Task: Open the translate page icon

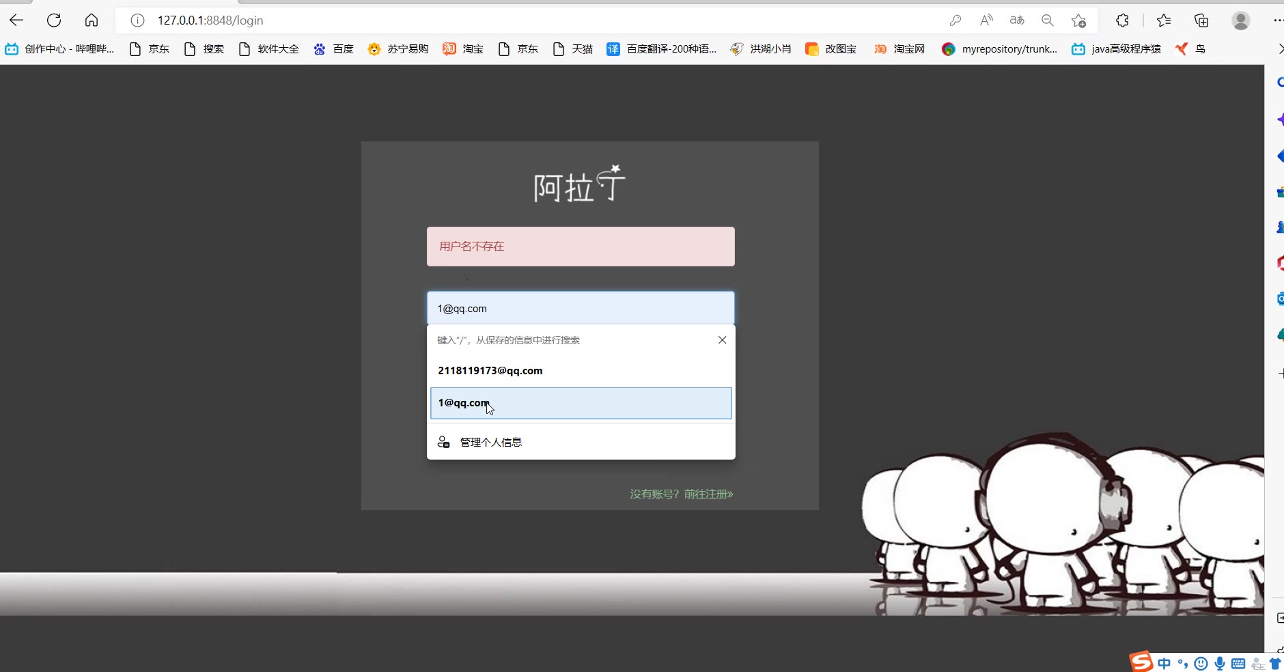Action: [1017, 20]
